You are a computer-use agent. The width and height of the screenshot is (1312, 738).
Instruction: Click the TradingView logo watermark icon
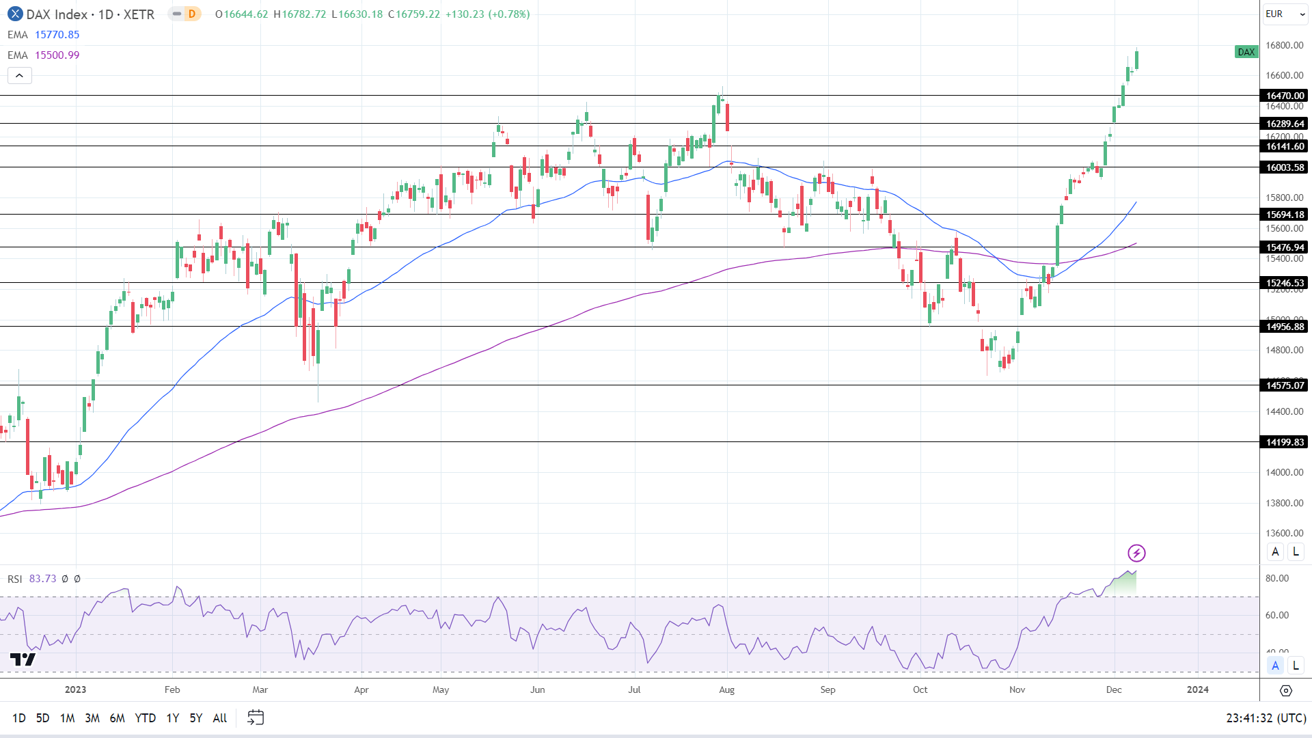(23, 659)
